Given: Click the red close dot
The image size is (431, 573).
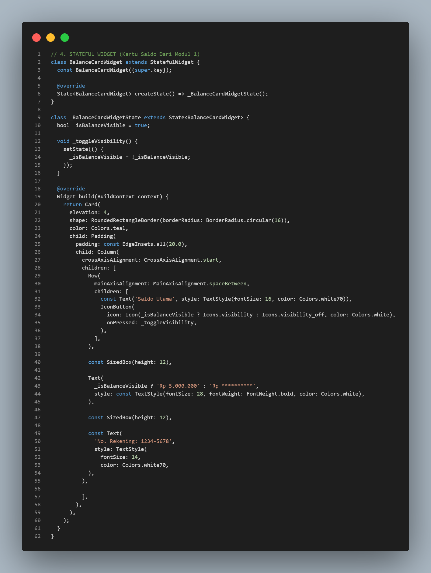Looking at the screenshot, I should click(x=36, y=38).
